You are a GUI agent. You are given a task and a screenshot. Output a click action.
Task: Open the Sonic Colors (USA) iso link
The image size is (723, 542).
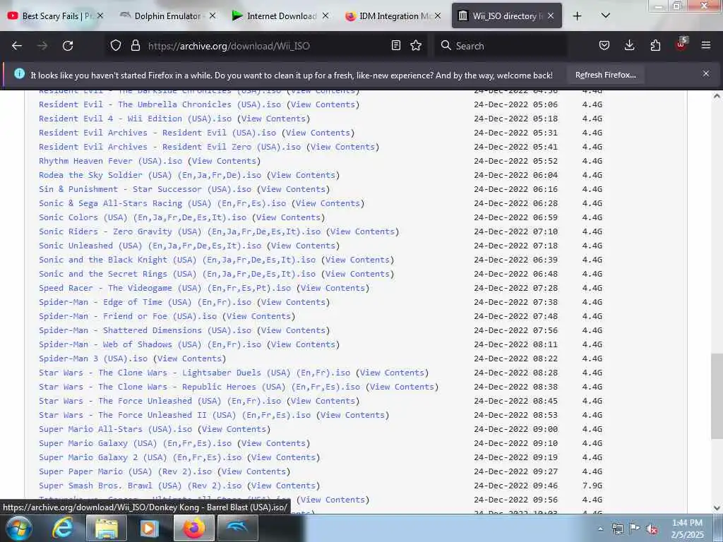pyautogui.click(x=143, y=217)
